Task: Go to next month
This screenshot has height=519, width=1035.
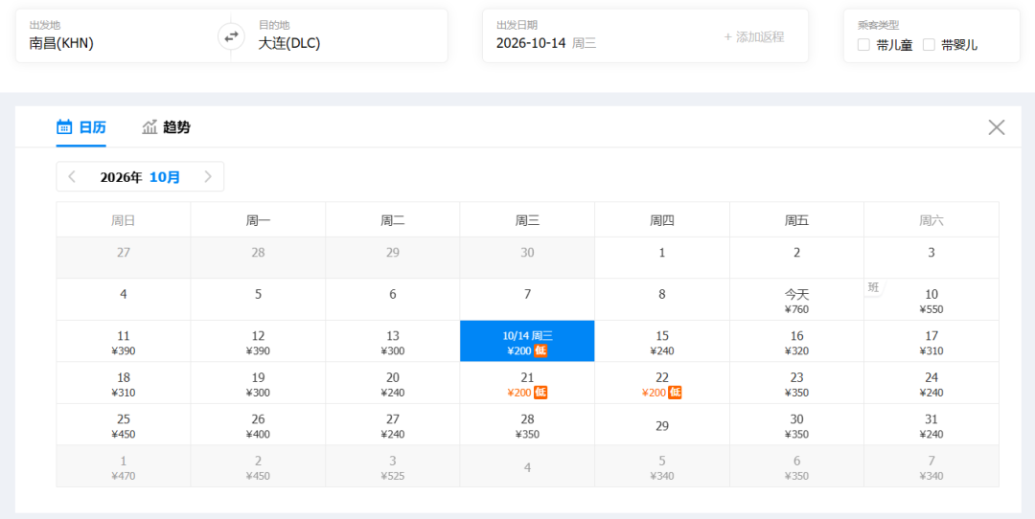Action: (x=208, y=177)
